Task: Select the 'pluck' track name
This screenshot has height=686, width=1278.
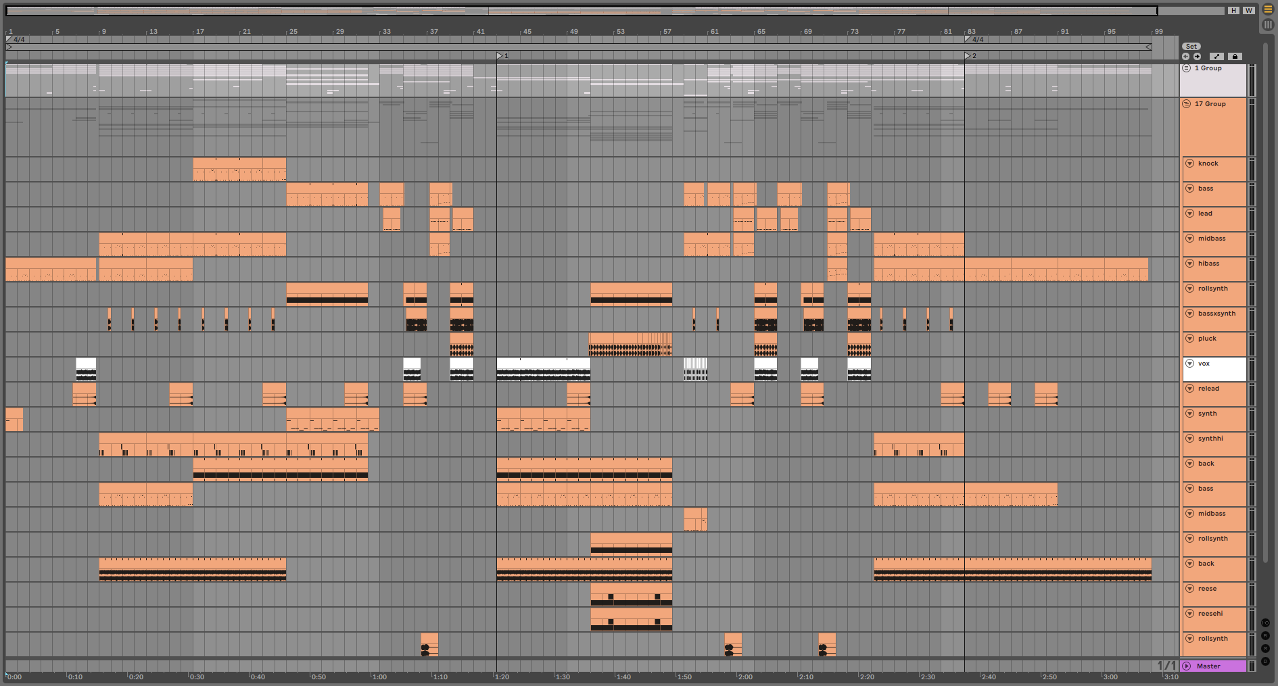Action: click(1207, 339)
